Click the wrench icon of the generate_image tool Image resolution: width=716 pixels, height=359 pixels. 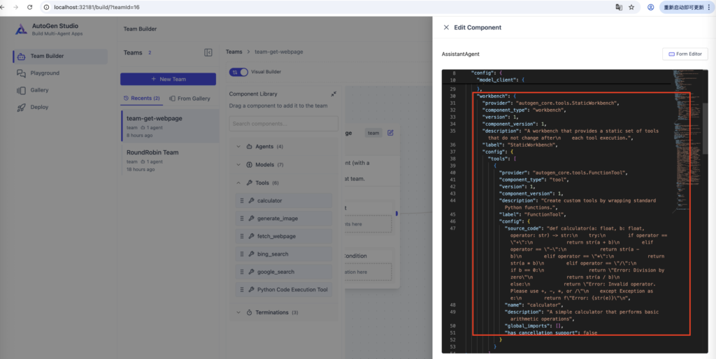coord(251,219)
